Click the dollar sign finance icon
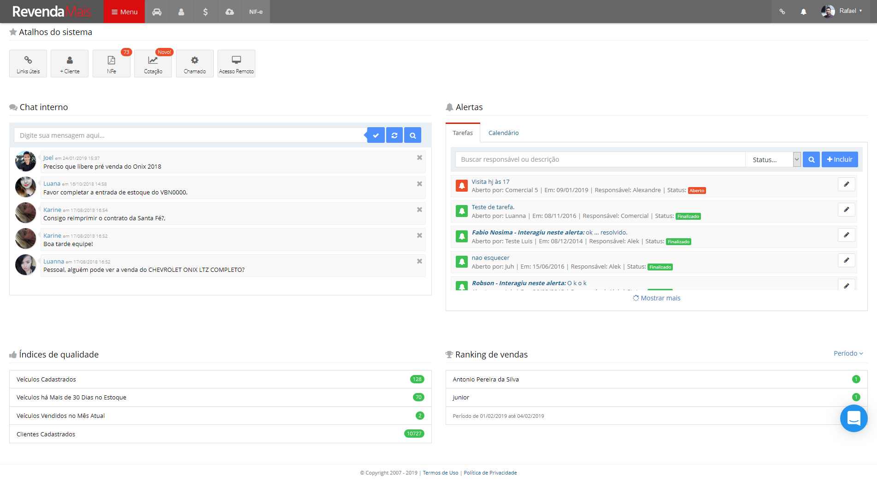877x481 pixels. 205,12
